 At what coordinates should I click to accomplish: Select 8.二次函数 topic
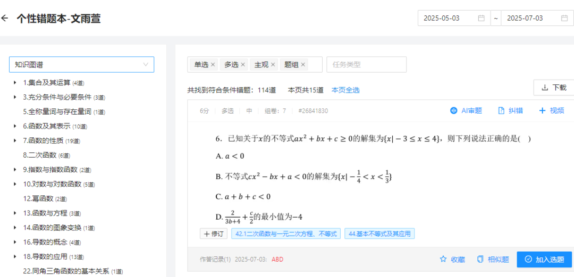tap(46, 155)
